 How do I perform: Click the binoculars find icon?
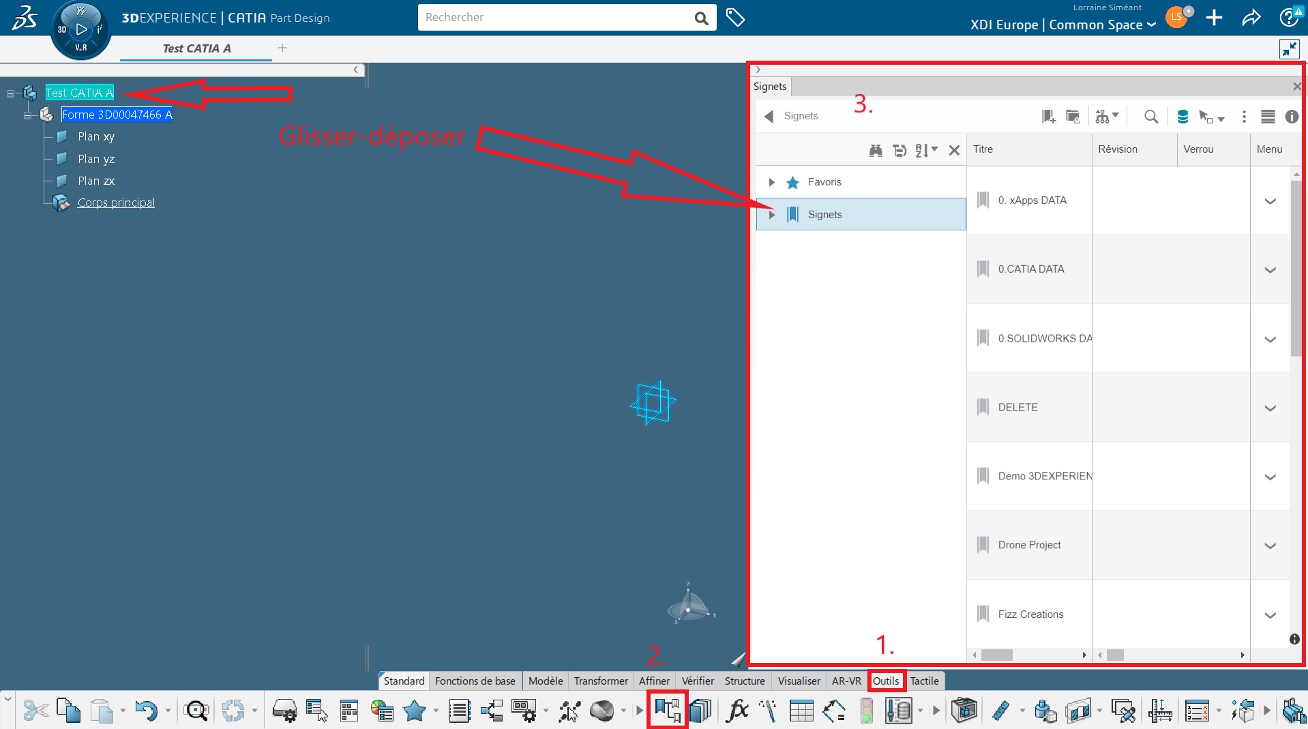pyautogui.click(x=876, y=151)
